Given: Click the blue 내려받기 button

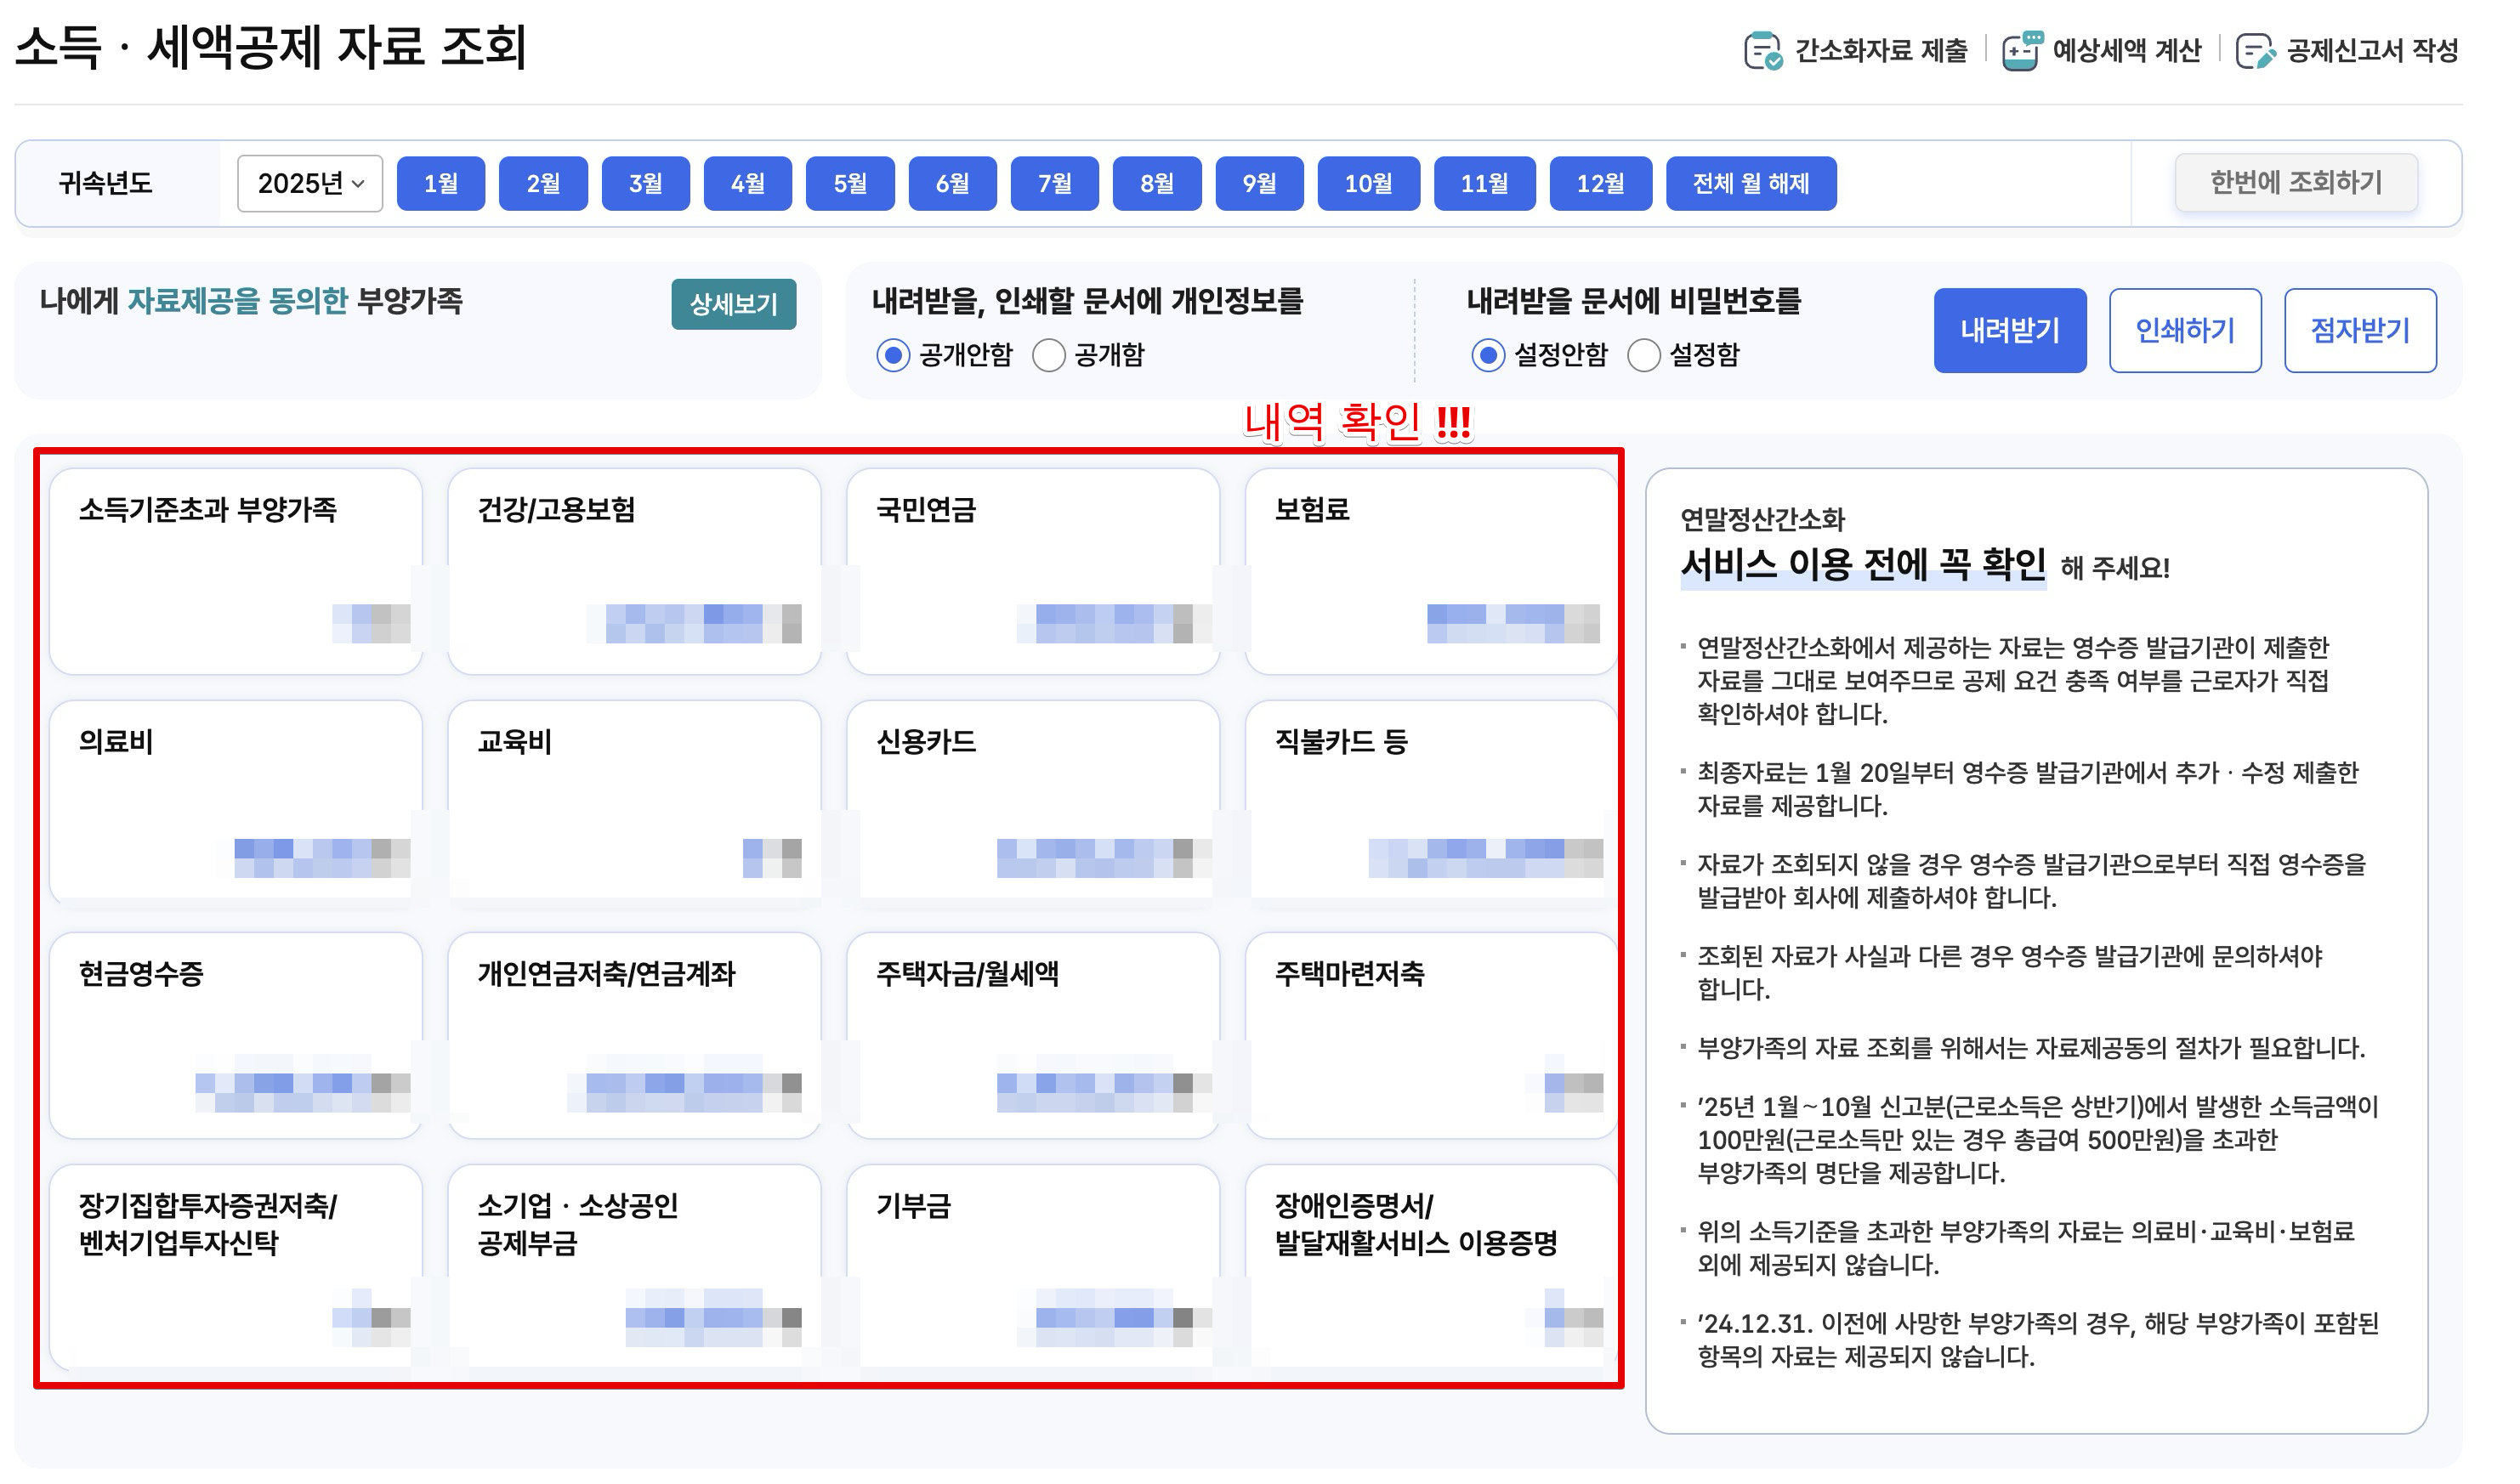Looking at the screenshot, I should 2010,331.
